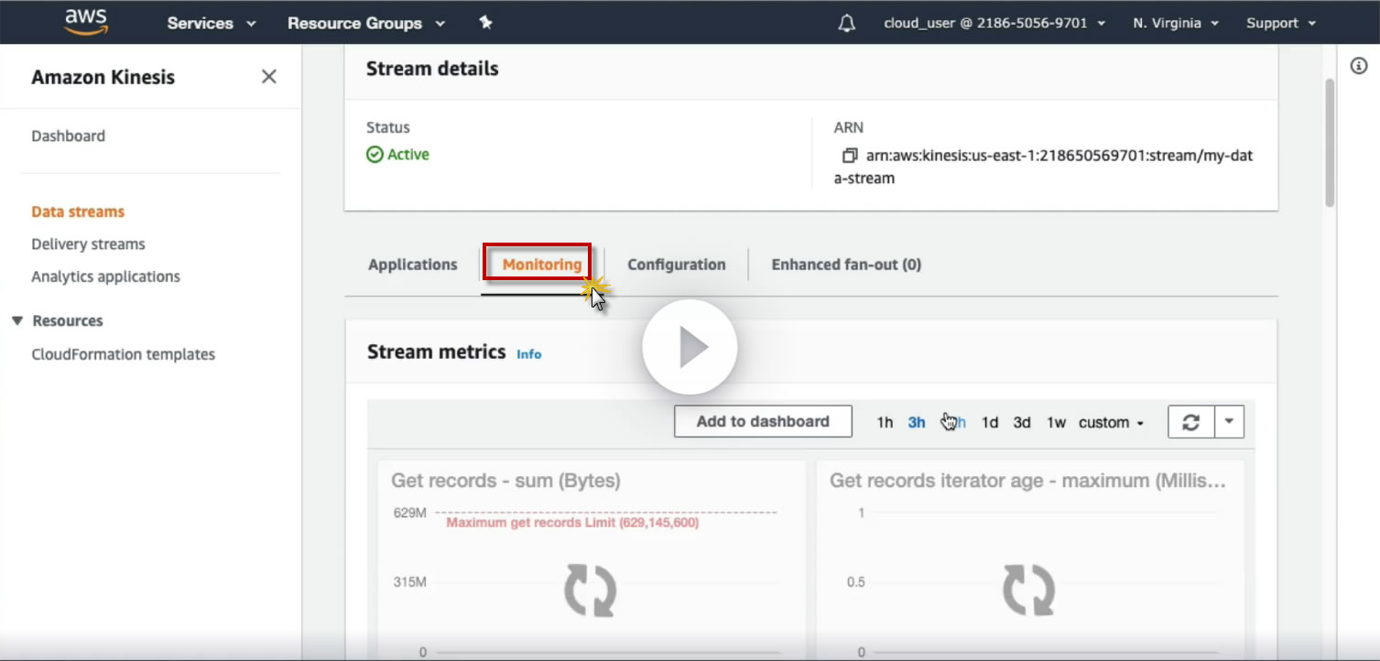Click the Stream details heading
Image resolution: width=1380 pixels, height=661 pixels.
coord(432,69)
